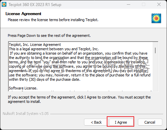Click the "Tecplot 360 EX 2023 R1 Setup" title
This screenshot has height=130, width=167.
click(35, 5)
